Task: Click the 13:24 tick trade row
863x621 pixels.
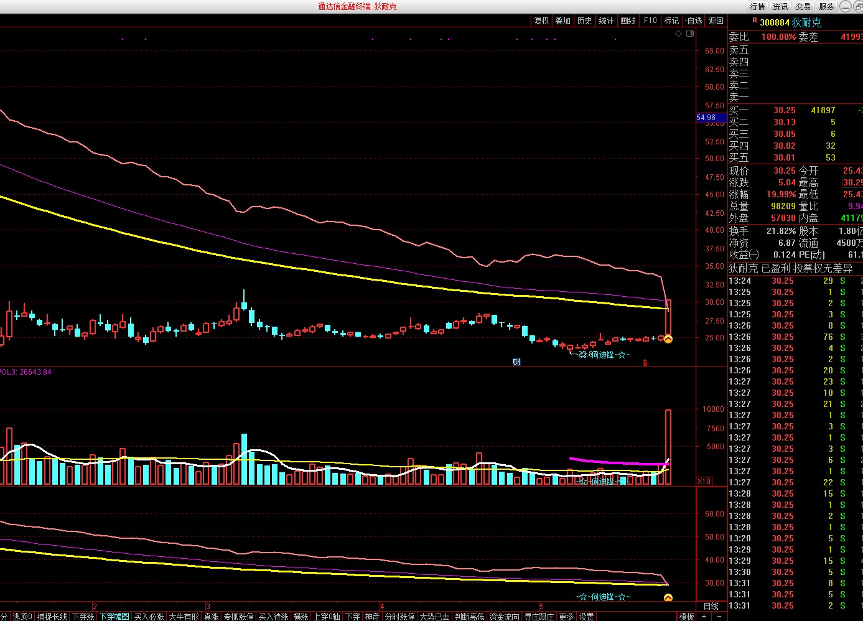Action: pyautogui.click(x=795, y=281)
